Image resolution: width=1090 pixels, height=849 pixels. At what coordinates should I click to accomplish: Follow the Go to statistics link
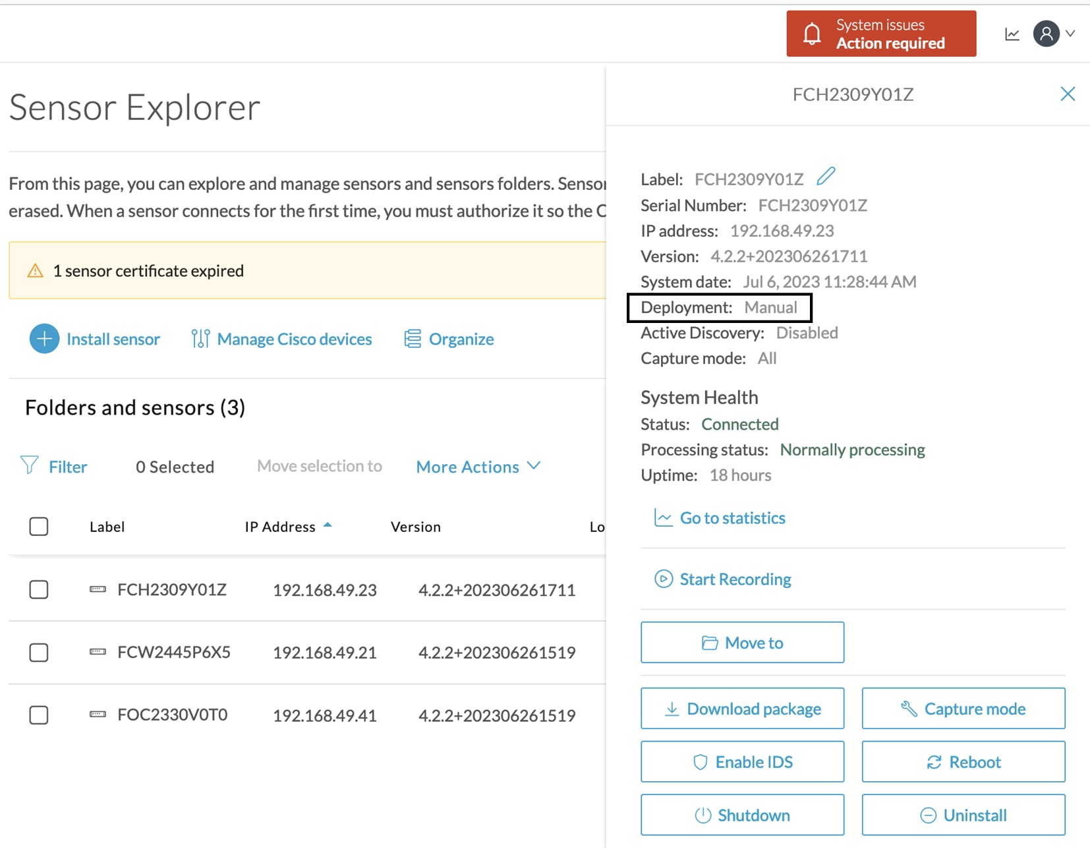click(x=731, y=518)
